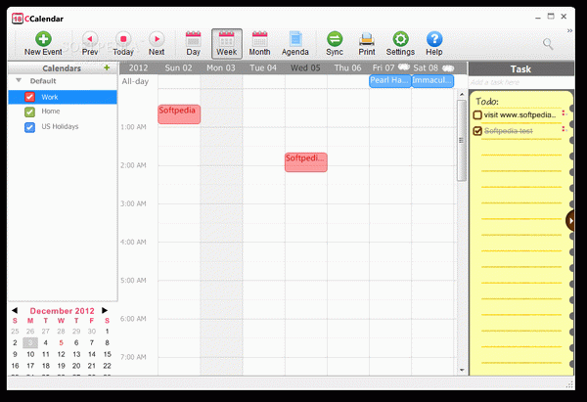
Task: Print the calendar
Action: (367, 44)
